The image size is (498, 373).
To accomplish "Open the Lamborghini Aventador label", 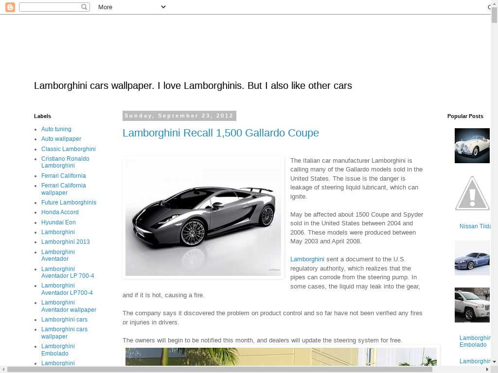I will point(58,255).
